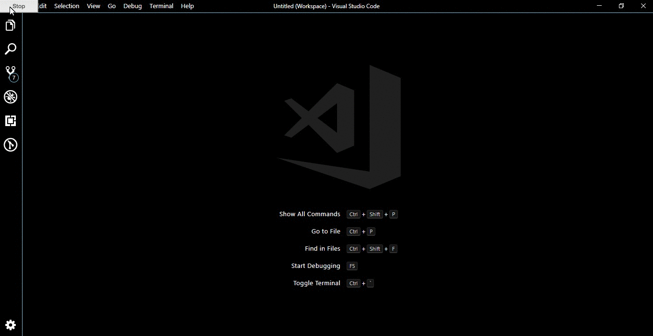Open the Explorer view icon
The image size is (653, 336).
[10, 25]
